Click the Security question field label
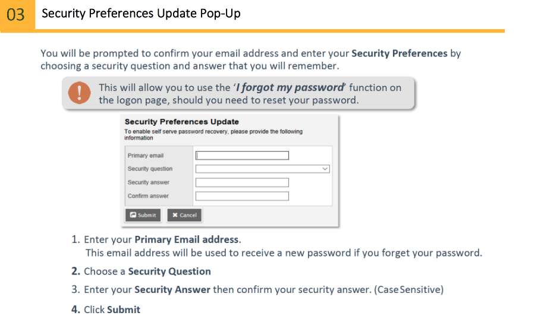Image resolution: width=544 pixels, height=325 pixels. point(150,169)
